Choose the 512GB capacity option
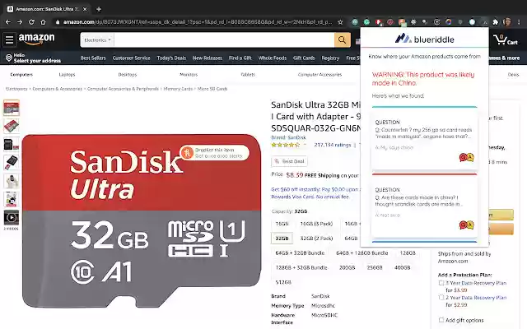The image size is (527, 329). point(283,282)
